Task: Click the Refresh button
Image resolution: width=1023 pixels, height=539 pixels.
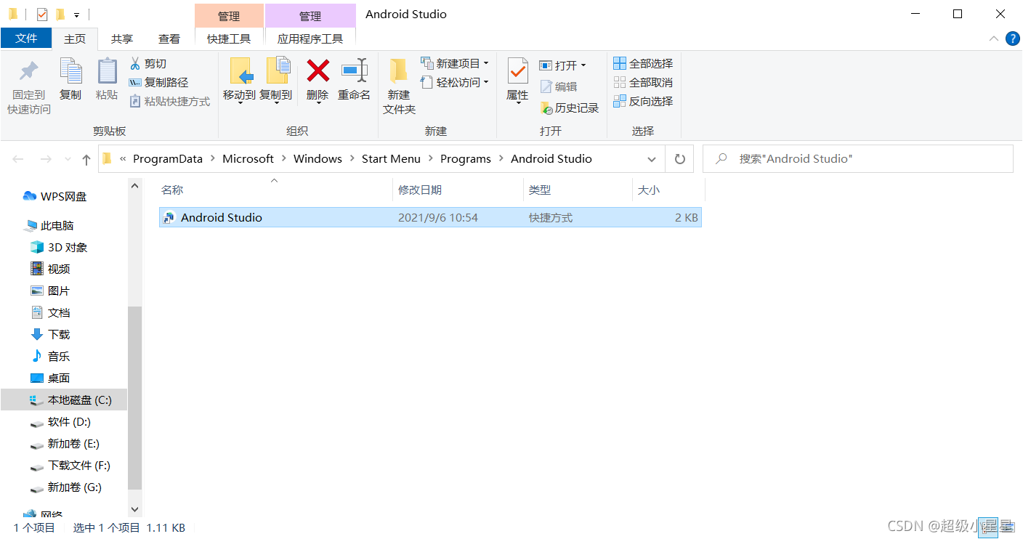Action: click(680, 159)
